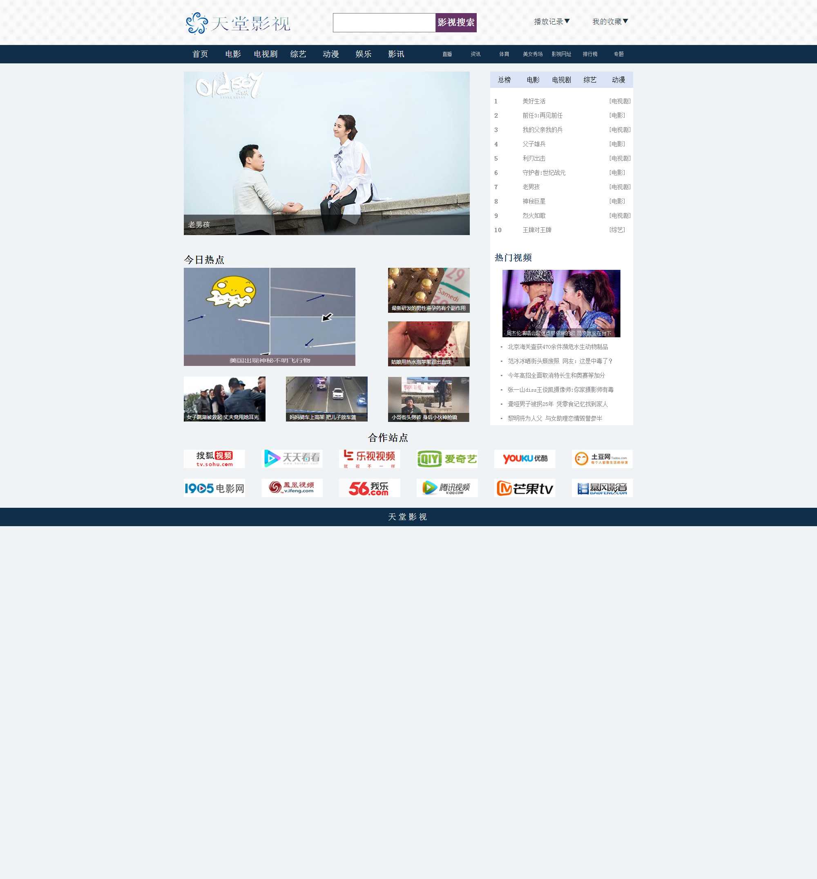Screen dimensions: 817x879
Task: Switch to the 电视剧 ranking tab
Action: point(561,80)
